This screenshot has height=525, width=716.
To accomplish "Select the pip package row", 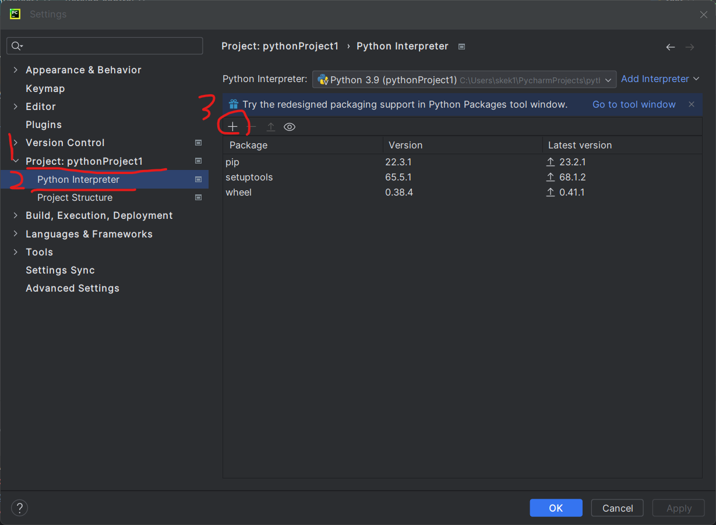I will tap(463, 162).
